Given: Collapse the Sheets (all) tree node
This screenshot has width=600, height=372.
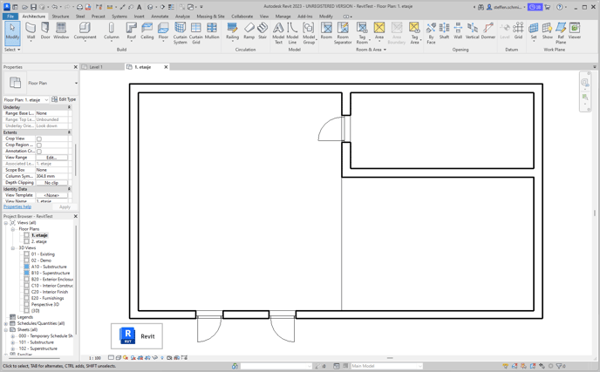Looking at the screenshot, I should point(6,329).
